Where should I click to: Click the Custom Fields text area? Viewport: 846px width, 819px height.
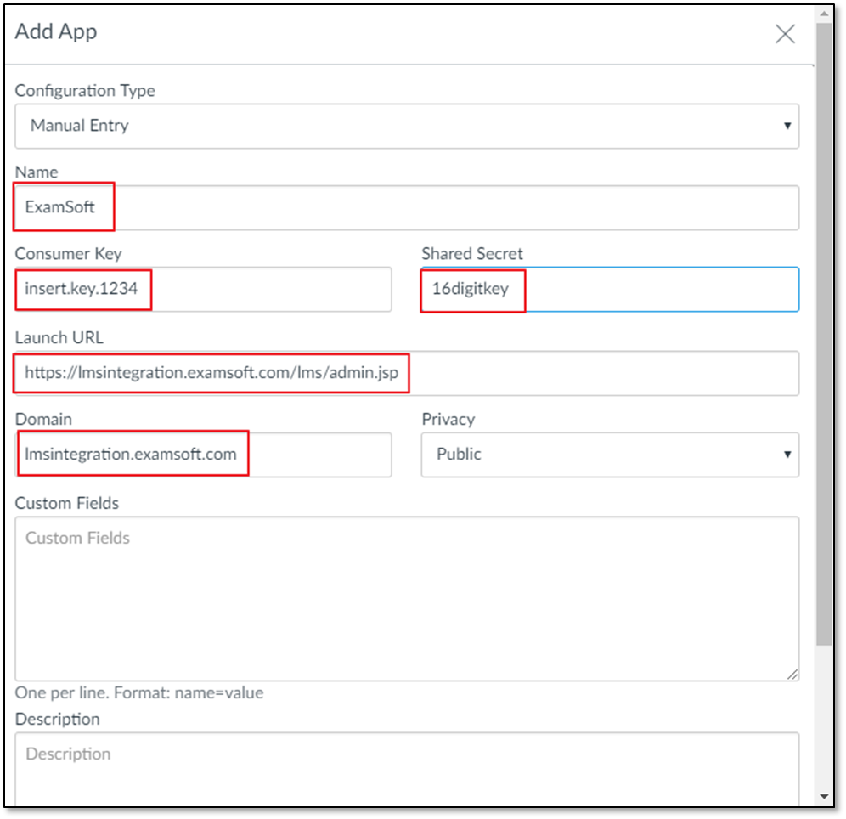coord(407,599)
